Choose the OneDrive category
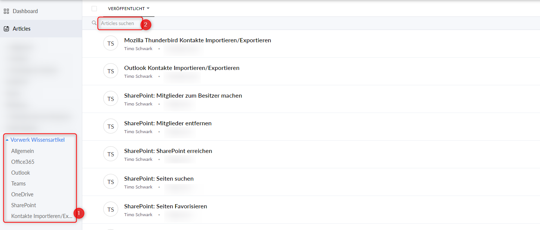 (x=22, y=194)
